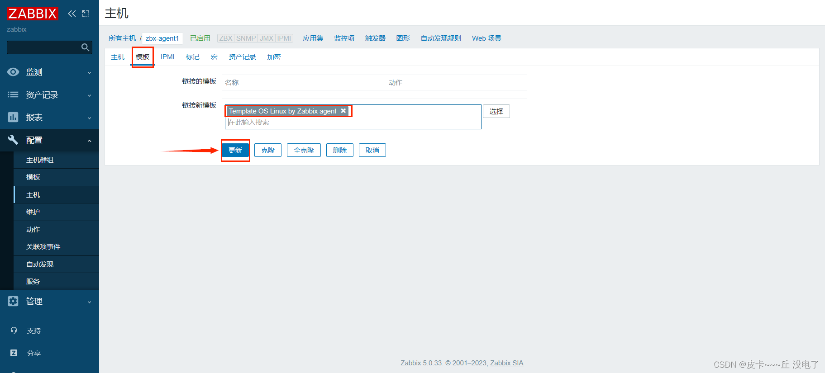825x373 pixels.
Task: Click the ZABBIX logo
Action: (32, 14)
